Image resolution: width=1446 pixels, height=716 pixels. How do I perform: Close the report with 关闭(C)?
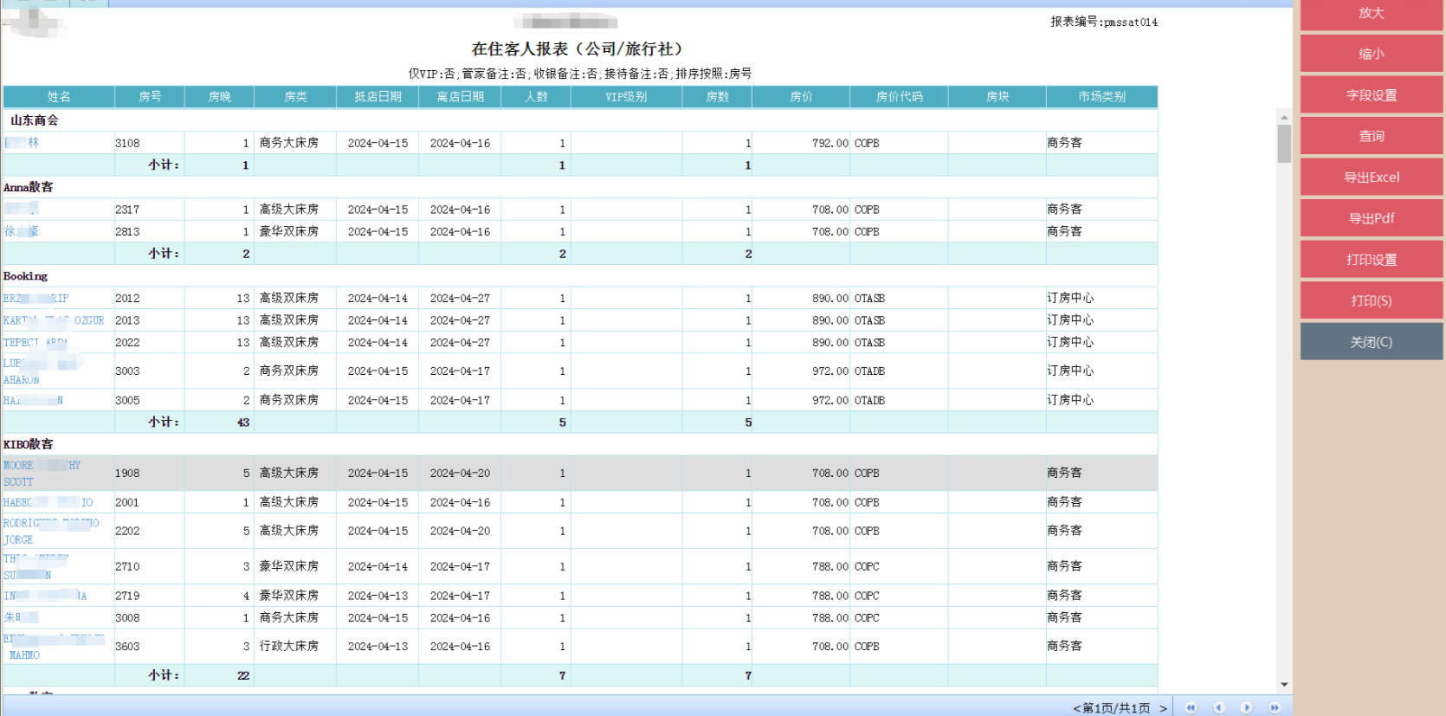1371,342
